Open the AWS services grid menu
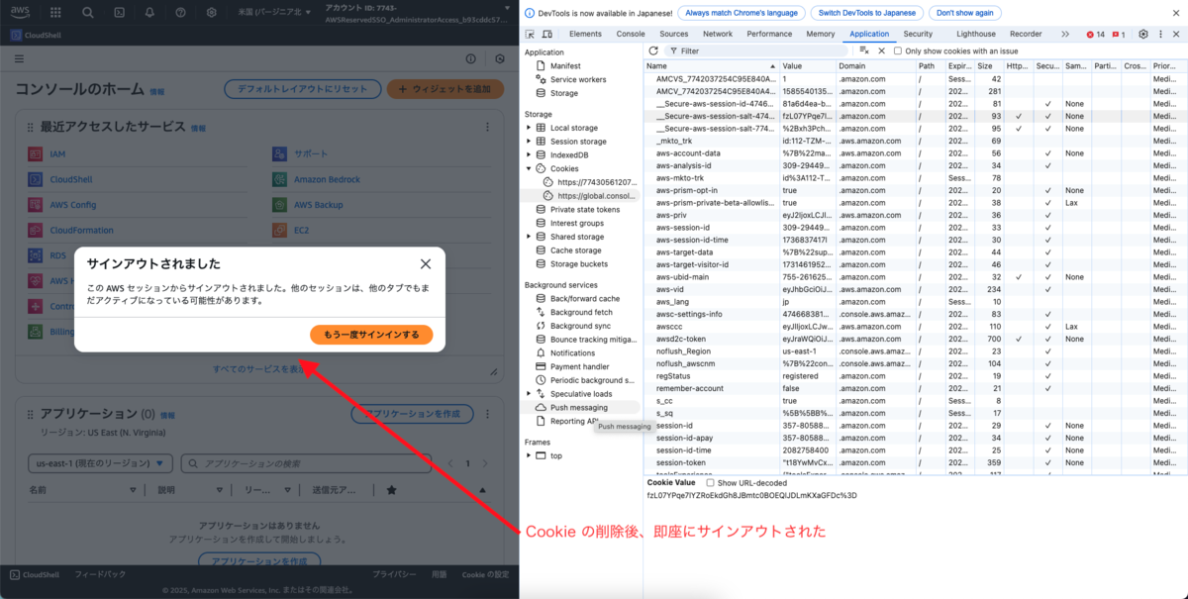The width and height of the screenshot is (1188, 599). 54,13
